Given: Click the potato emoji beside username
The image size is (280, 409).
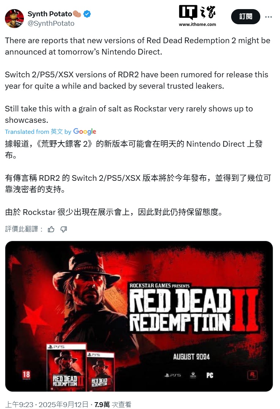Looking at the screenshot, I should click(x=77, y=14).
